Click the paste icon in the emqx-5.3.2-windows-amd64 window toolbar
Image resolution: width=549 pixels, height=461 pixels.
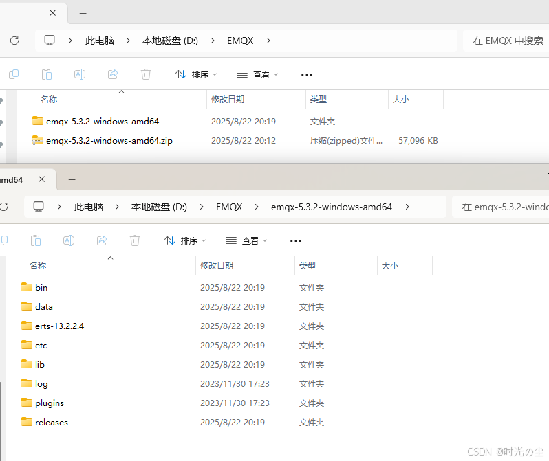(x=36, y=240)
